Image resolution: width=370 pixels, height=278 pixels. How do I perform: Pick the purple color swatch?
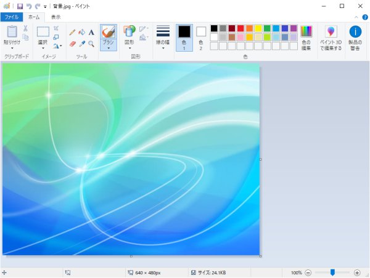pyautogui.click(x=294, y=28)
